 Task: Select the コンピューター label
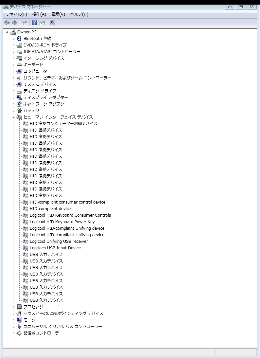click(x=37, y=71)
